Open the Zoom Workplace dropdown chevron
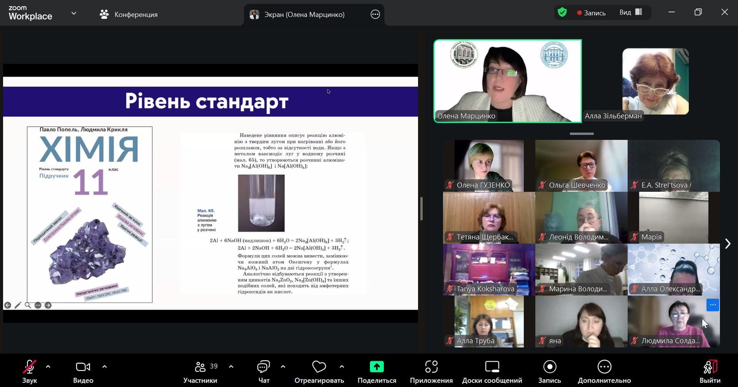Image resolution: width=738 pixels, height=387 pixels. click(74, 13)
